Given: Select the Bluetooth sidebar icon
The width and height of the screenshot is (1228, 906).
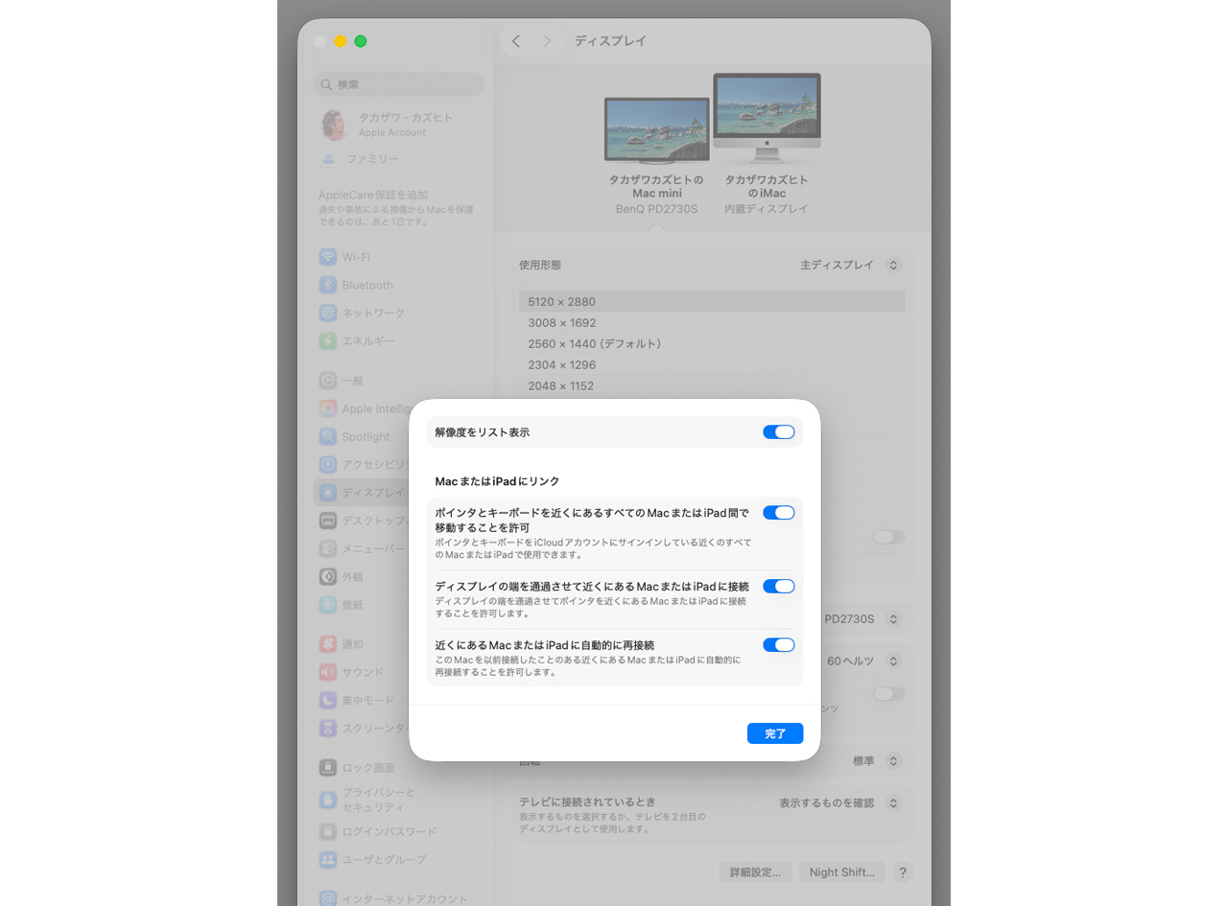Looking at the screenshot, I should coord(328,285).
